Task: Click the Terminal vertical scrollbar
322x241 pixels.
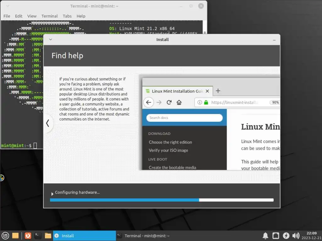Action: pos(205,27)
